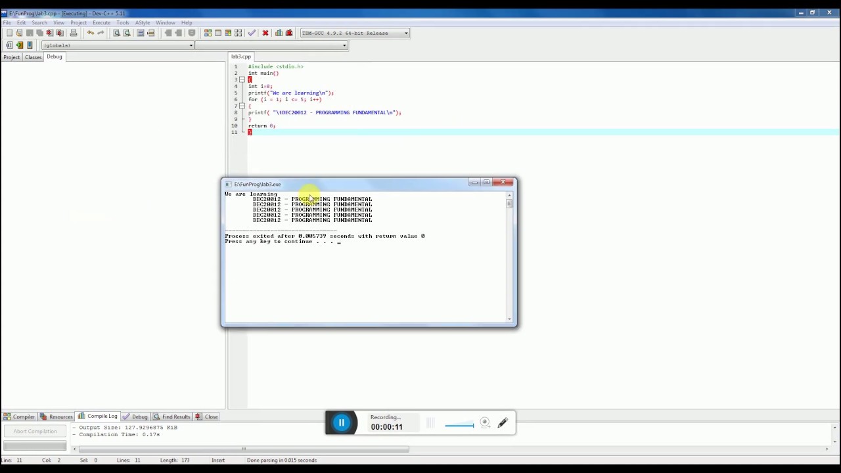Image resolution: width=841 pixels, height=473 pixels.
Task: Click the Run toolbar icon
Action: 217,33
